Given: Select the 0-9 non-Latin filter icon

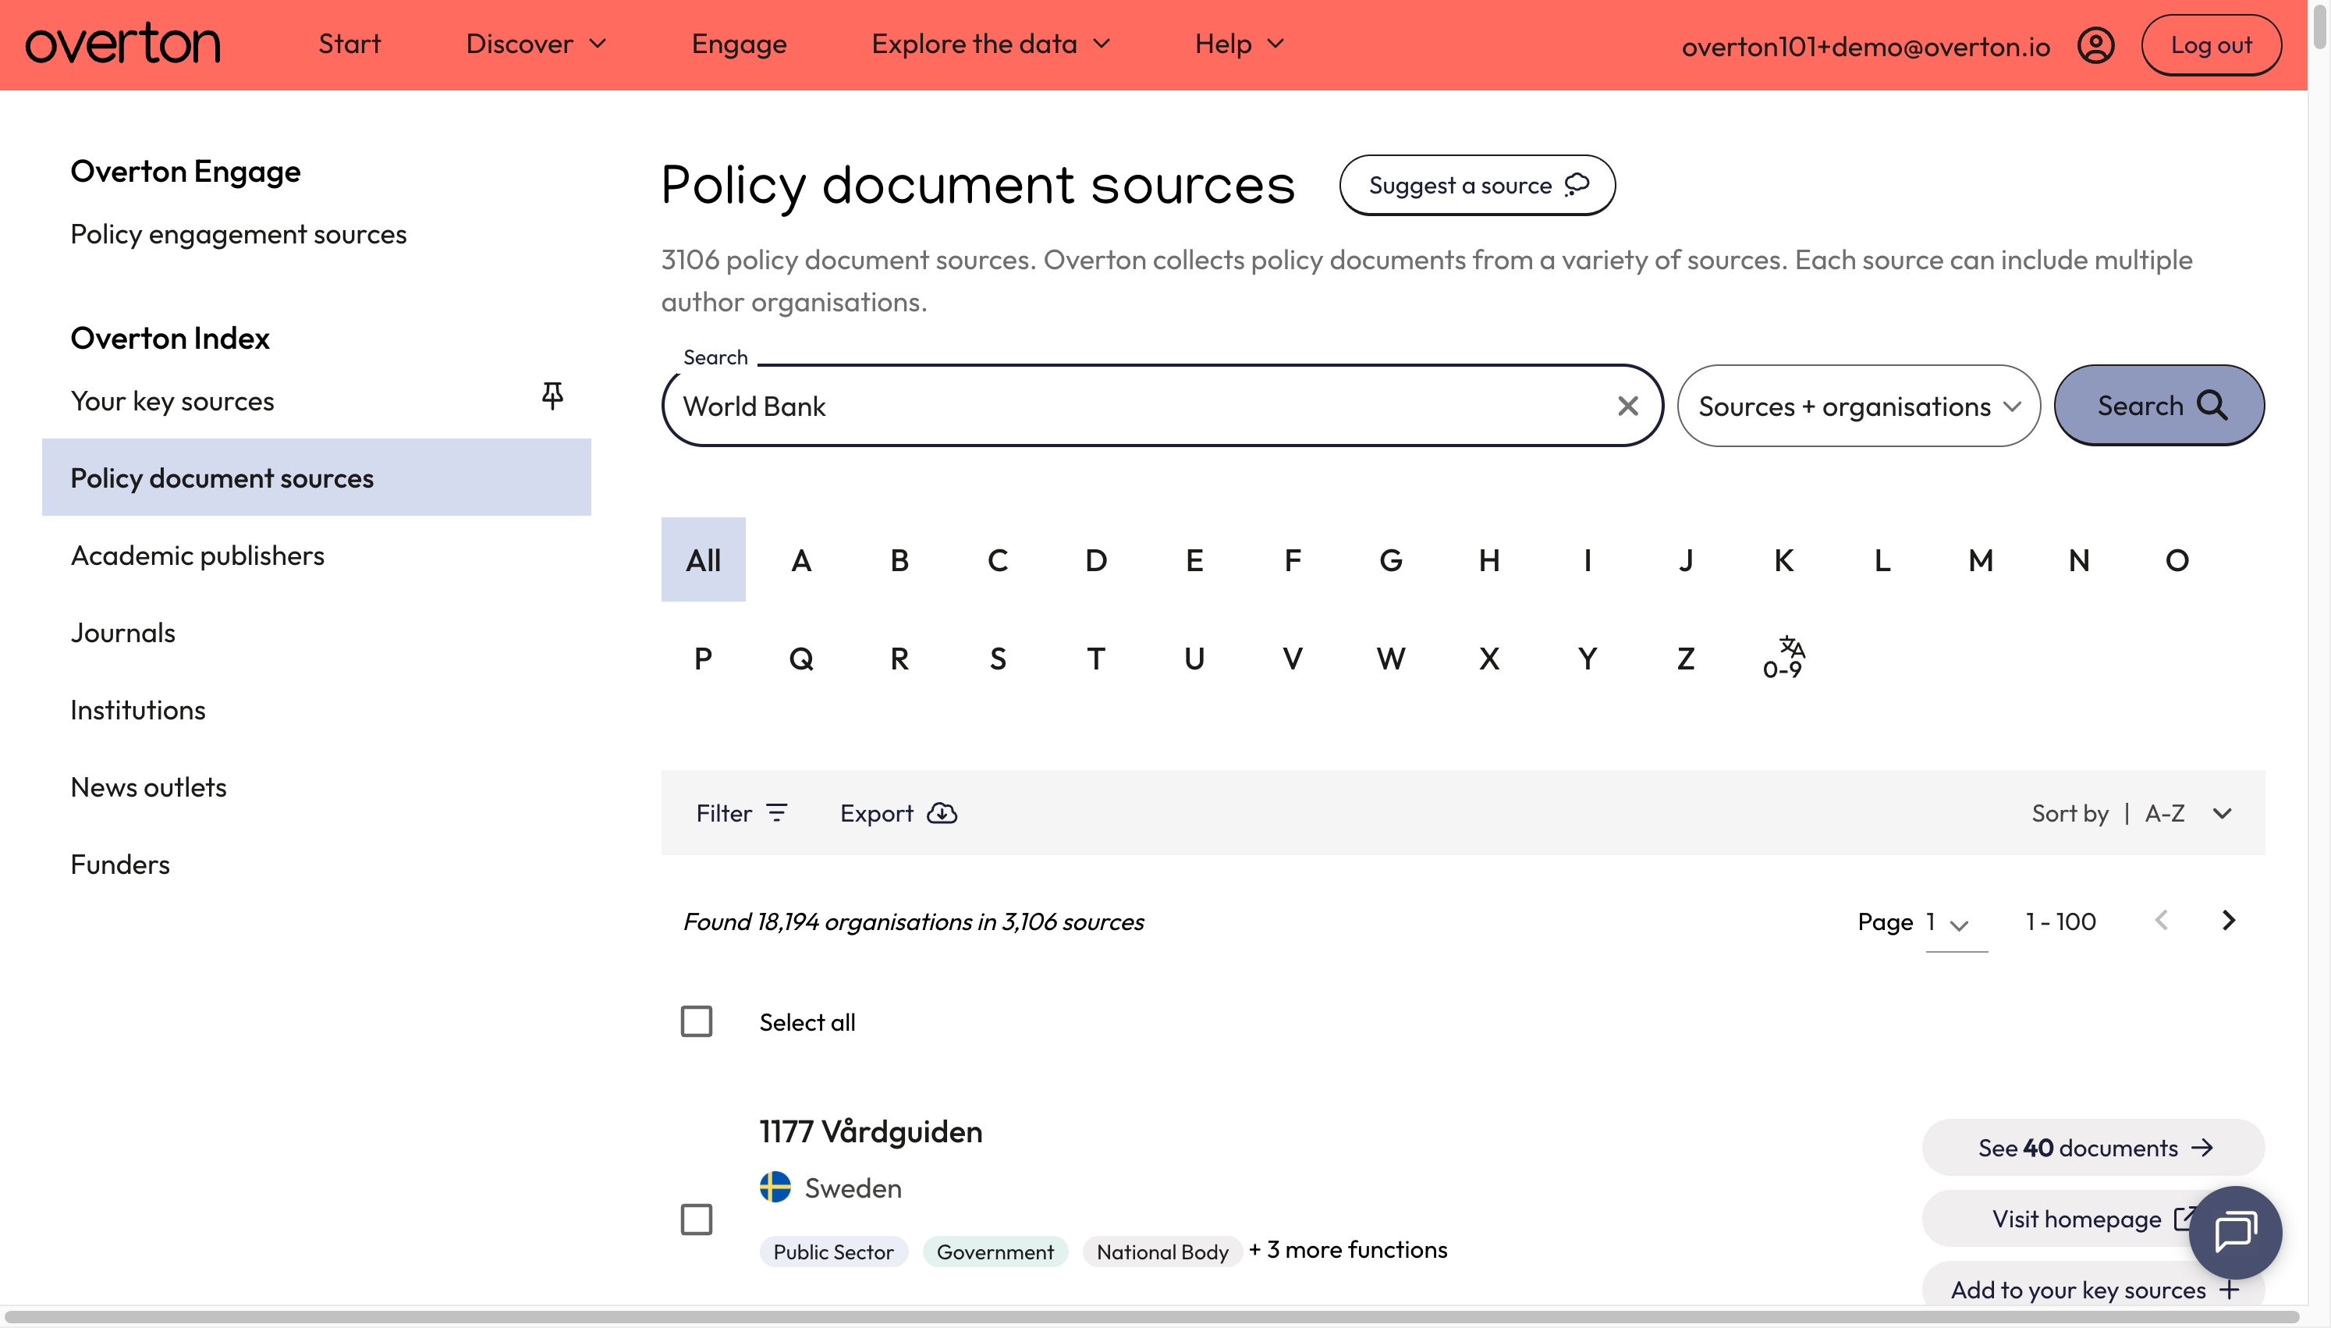Looking at the screenshot, I should tap(1783, 658).
